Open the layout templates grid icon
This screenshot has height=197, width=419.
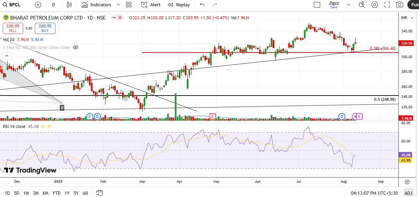point(129,5)
